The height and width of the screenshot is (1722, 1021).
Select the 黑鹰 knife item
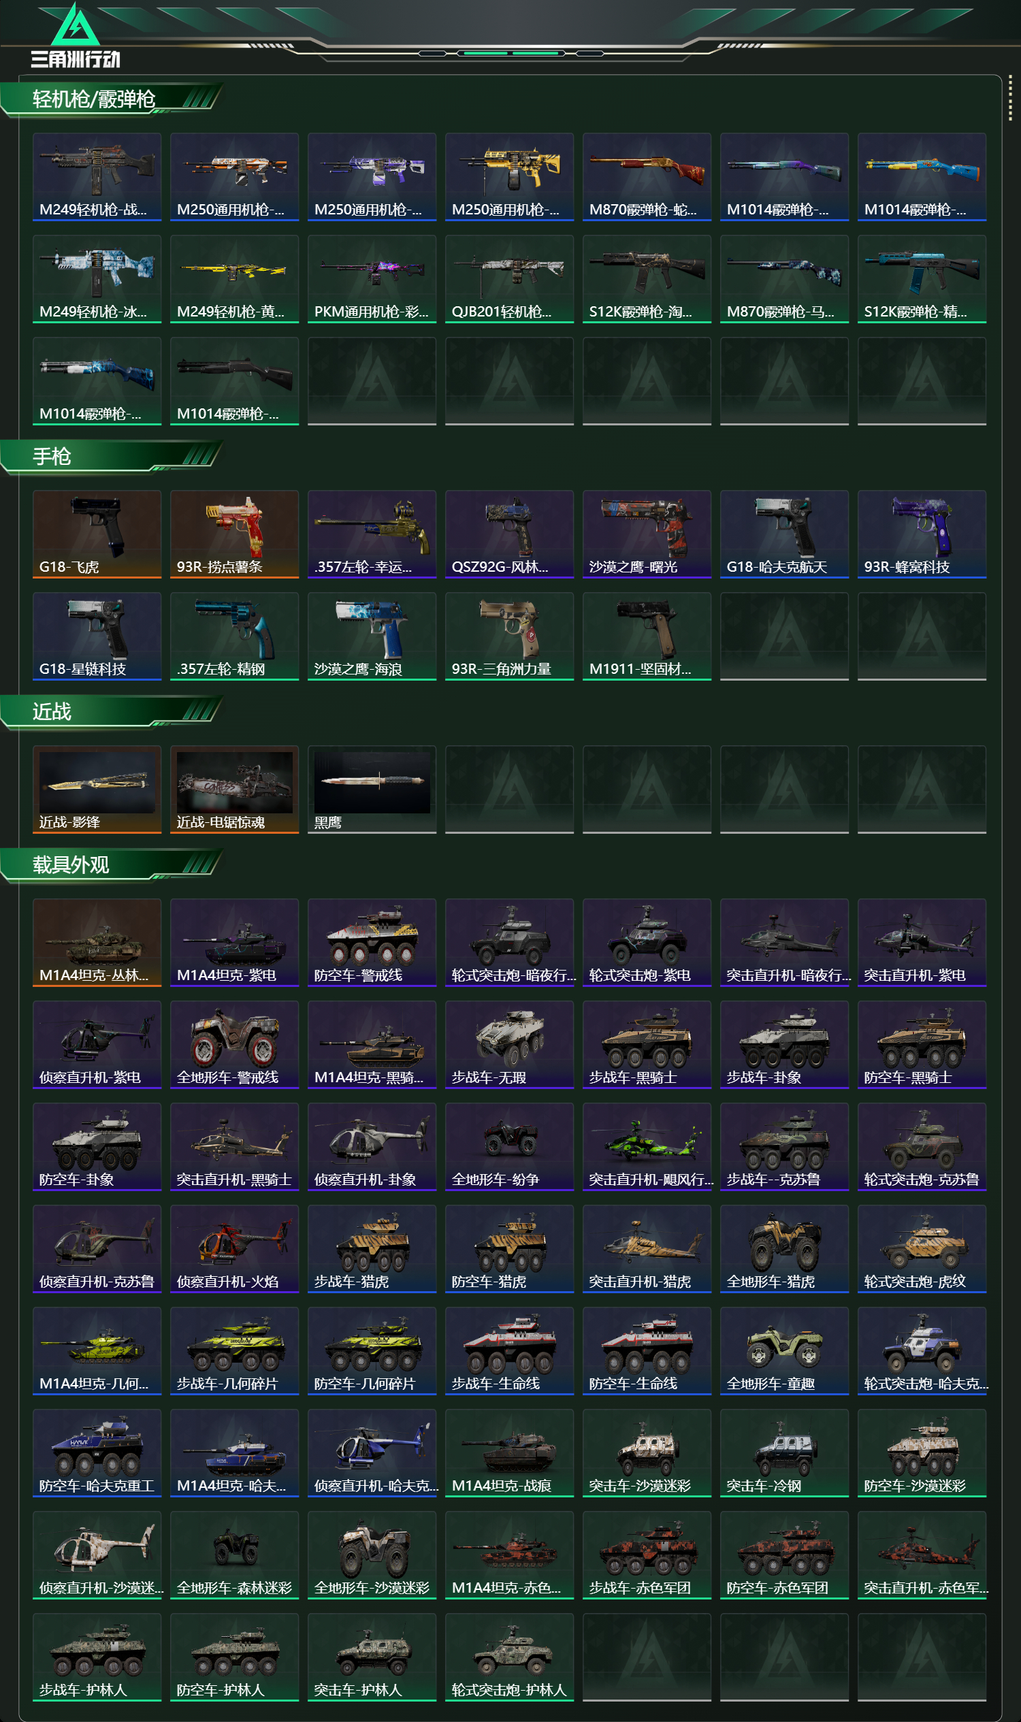(372, 789)
